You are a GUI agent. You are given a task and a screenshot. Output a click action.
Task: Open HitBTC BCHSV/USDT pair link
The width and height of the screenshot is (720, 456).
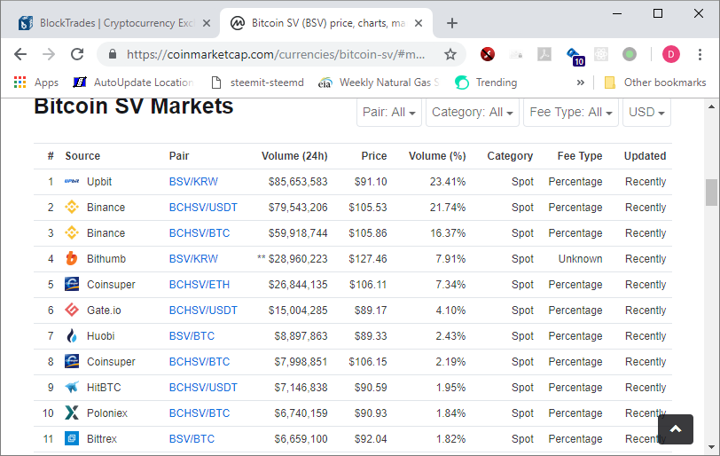coord(203,387)
